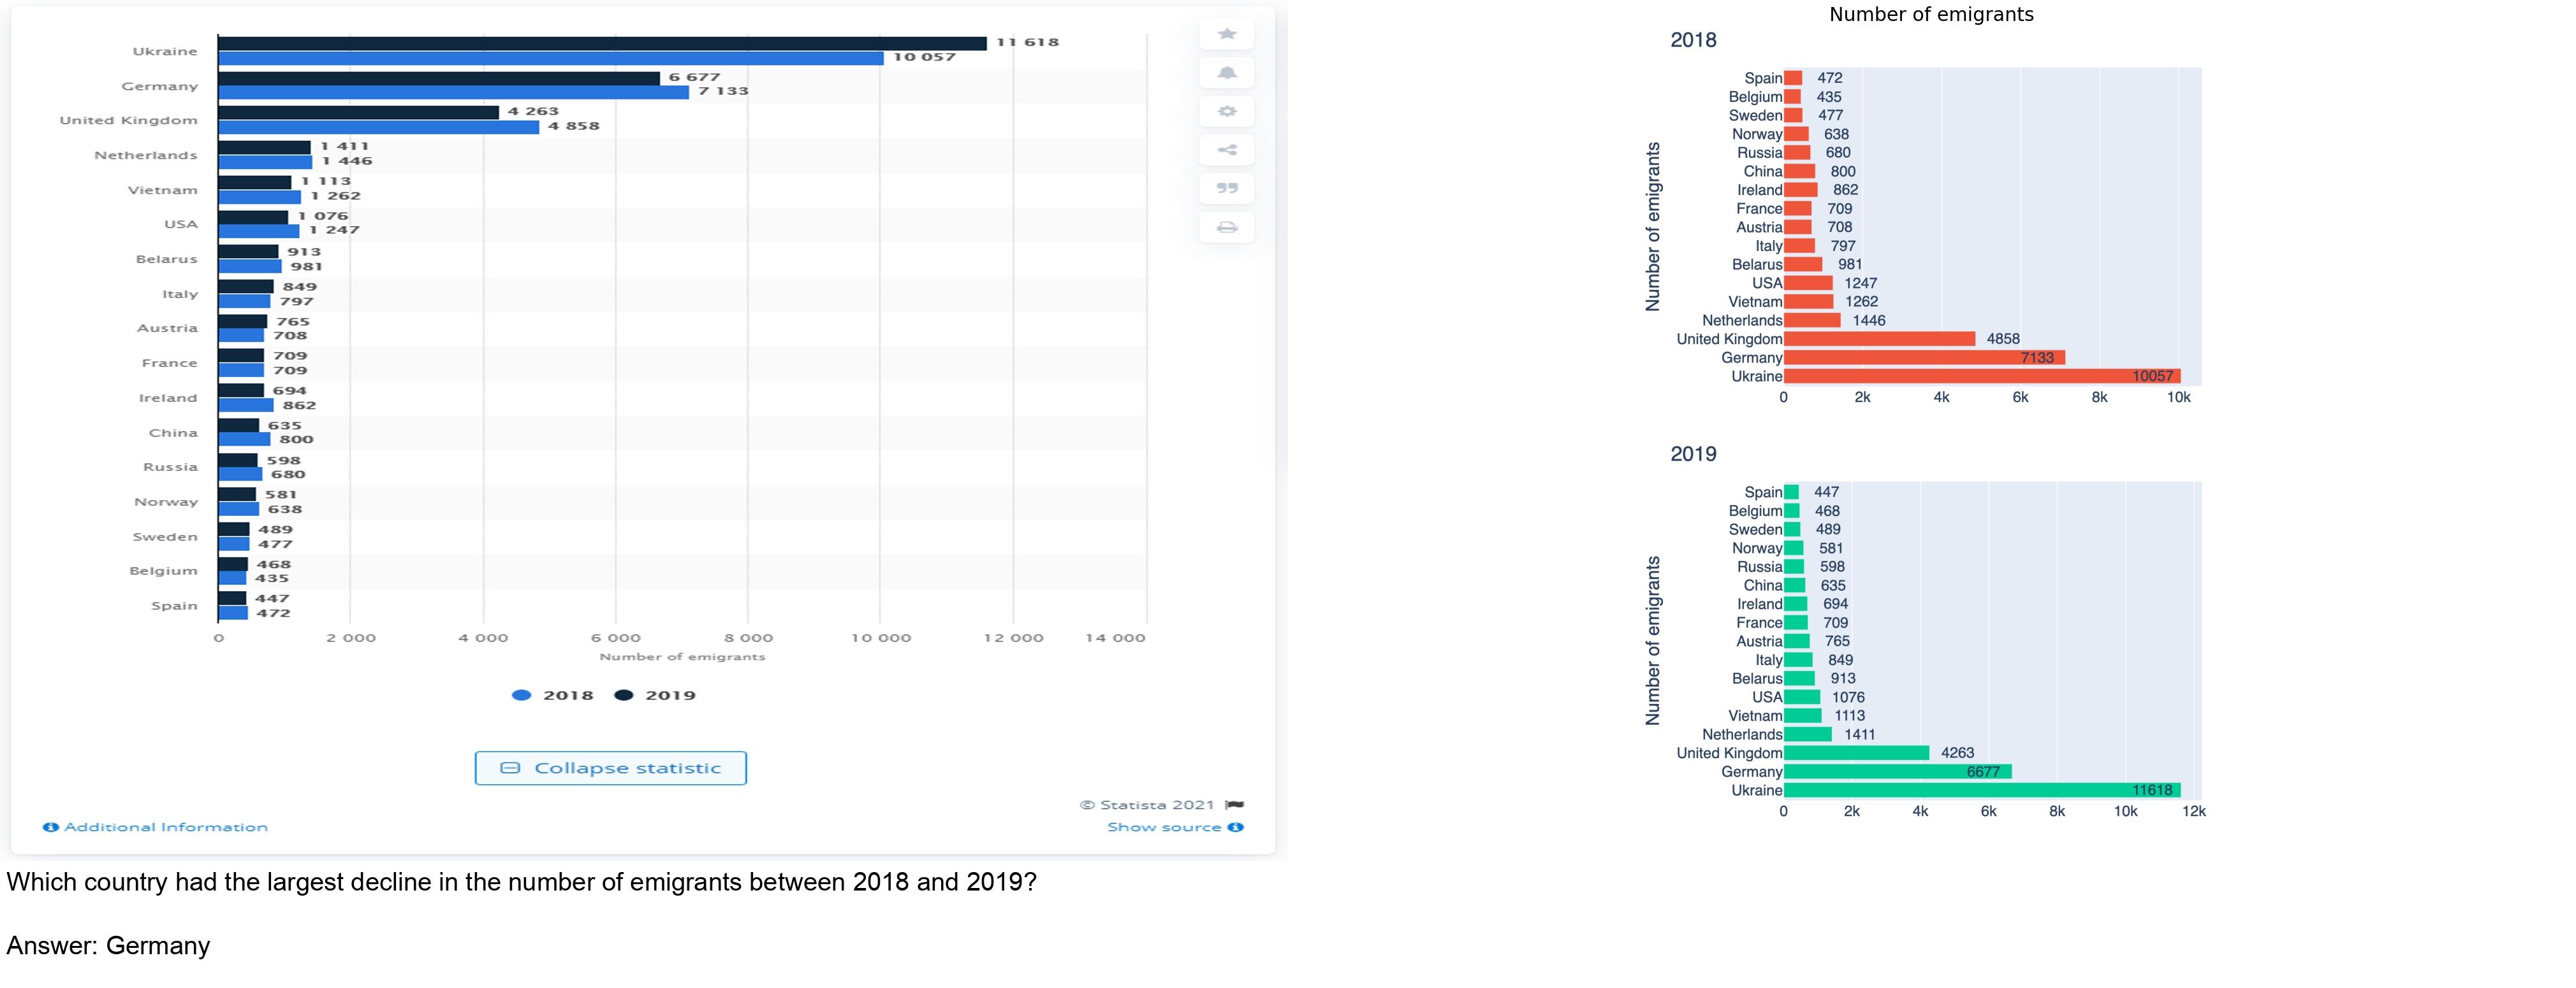
Task: Click the red Ukraine bar labeled 10057
Action: click(1982, 376)
